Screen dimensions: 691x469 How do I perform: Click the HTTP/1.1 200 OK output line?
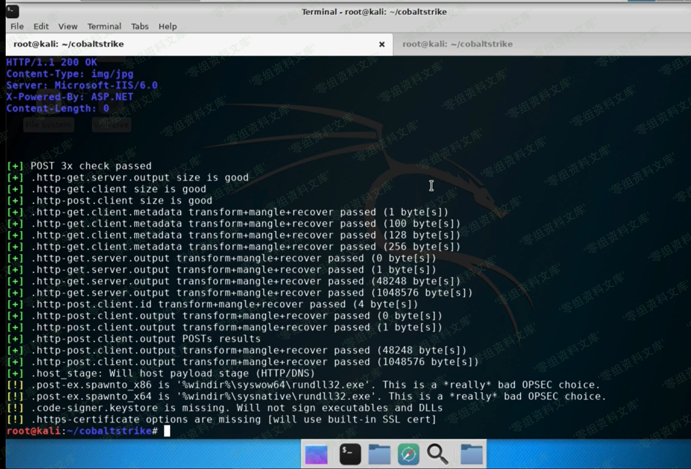(52, 62)
